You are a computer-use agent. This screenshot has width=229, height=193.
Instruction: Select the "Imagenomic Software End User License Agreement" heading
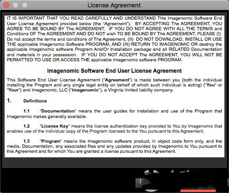point(114,71)
